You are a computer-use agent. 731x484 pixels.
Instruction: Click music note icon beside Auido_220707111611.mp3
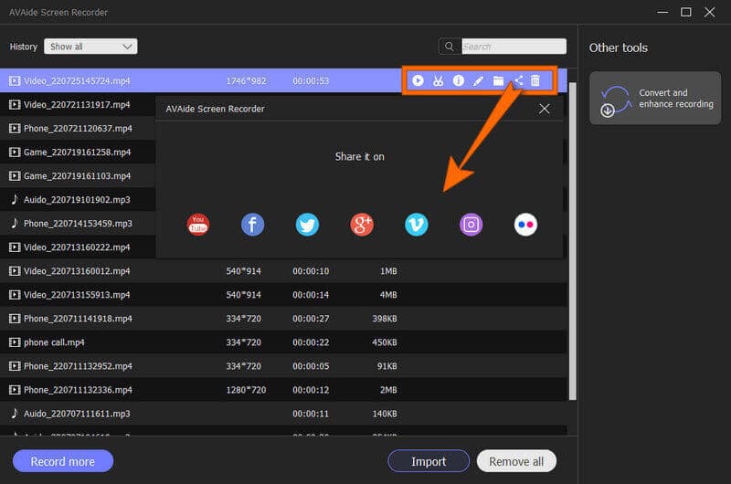click(15, 413)
